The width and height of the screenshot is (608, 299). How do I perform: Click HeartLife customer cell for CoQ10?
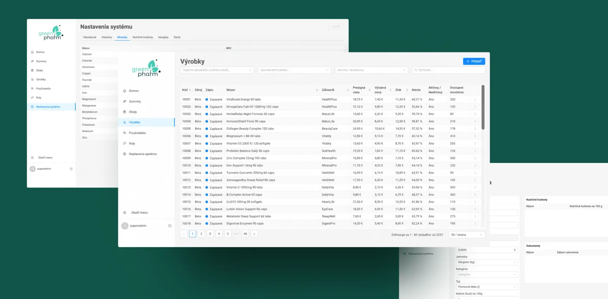pyautogui.click(x=328, y=202)
